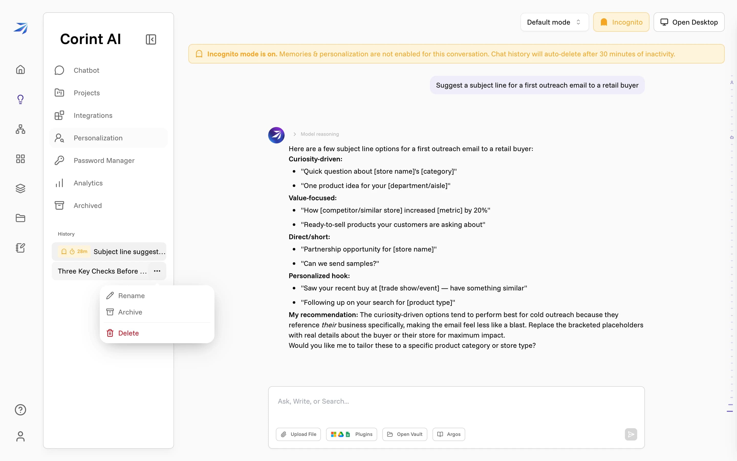Click the Corint AI paper plane logo

pyautogui.click(x=20, y=28)
